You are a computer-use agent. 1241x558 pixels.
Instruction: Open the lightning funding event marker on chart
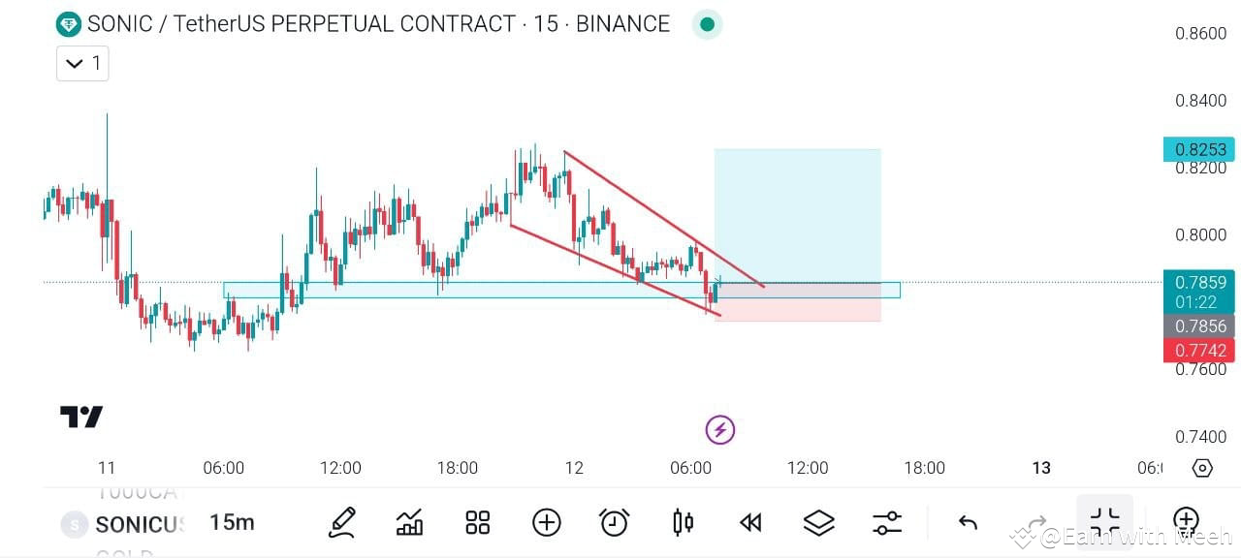point(719,429)
